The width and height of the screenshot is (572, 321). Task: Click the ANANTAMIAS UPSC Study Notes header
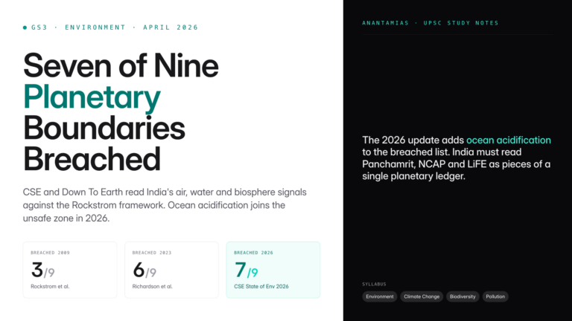click(430, 23)
